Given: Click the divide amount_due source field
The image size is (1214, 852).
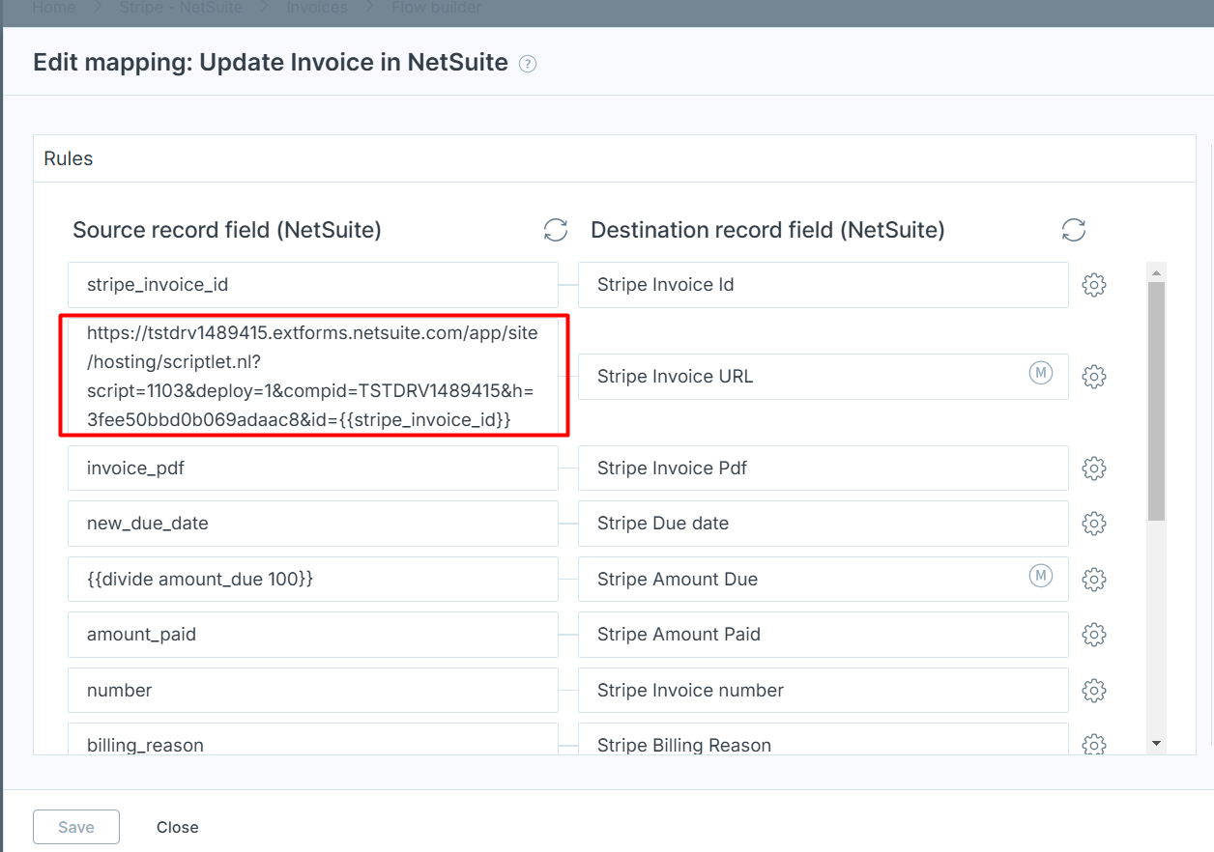Looking at the screenshot, I should click(x=313, y=579).
